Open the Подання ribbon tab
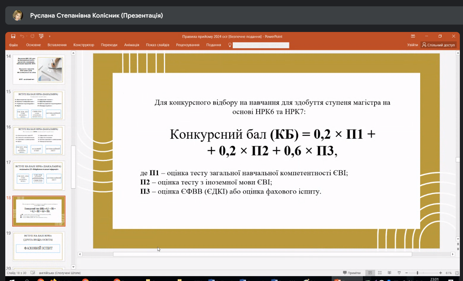 click(214, 45)
